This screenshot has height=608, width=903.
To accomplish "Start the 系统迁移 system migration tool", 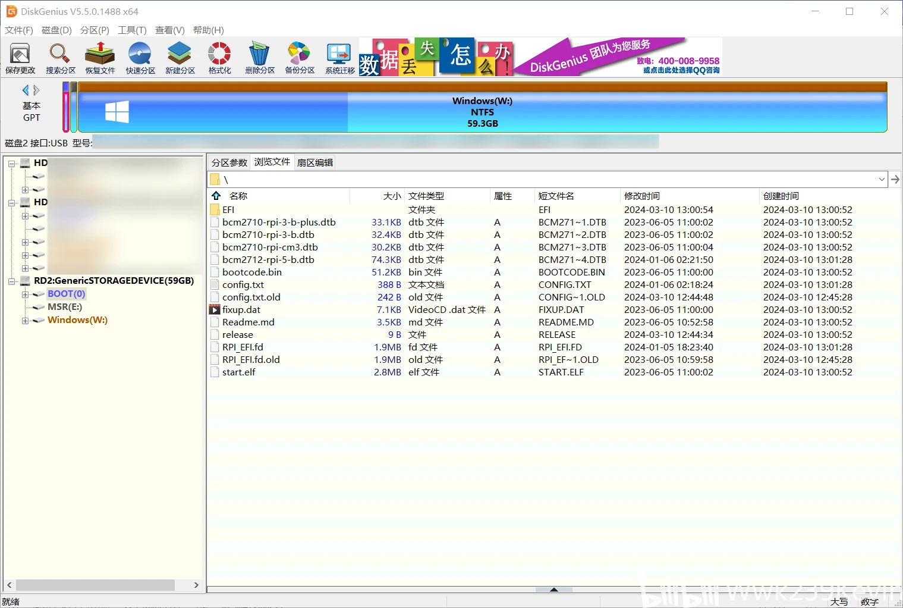I will pyautogui.click(x=339, y=58).
